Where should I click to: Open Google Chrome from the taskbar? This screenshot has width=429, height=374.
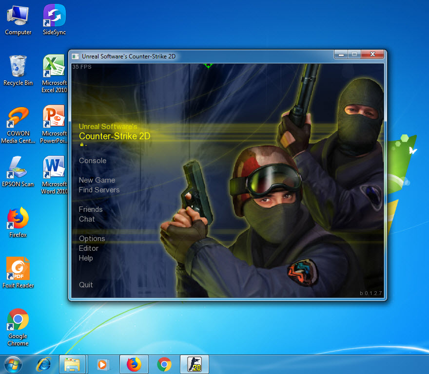[164, 365]
